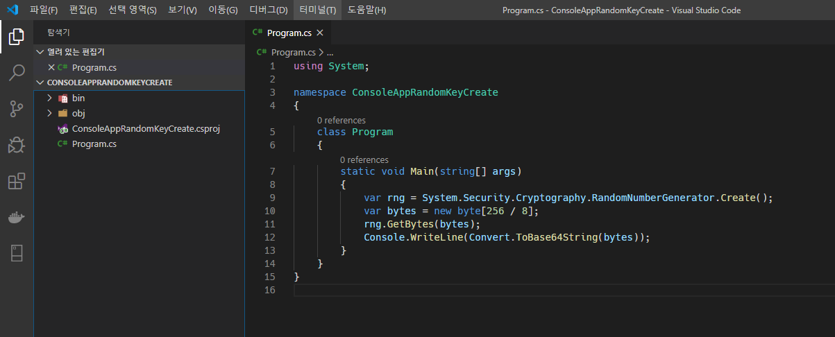Open the bottom activity bar panel icon
The image size is (835, 337).
pos(17,254)
